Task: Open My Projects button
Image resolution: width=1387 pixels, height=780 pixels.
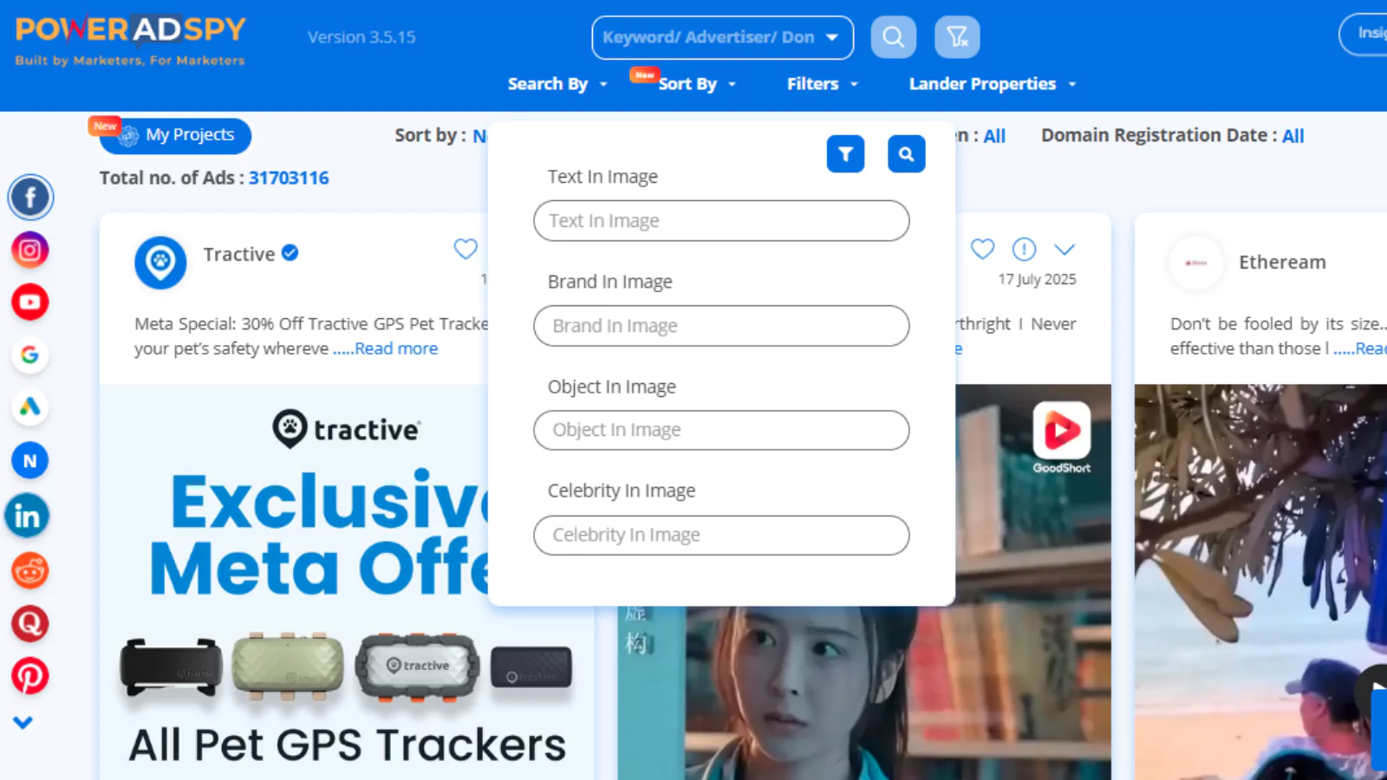Action: click(176, 136)
